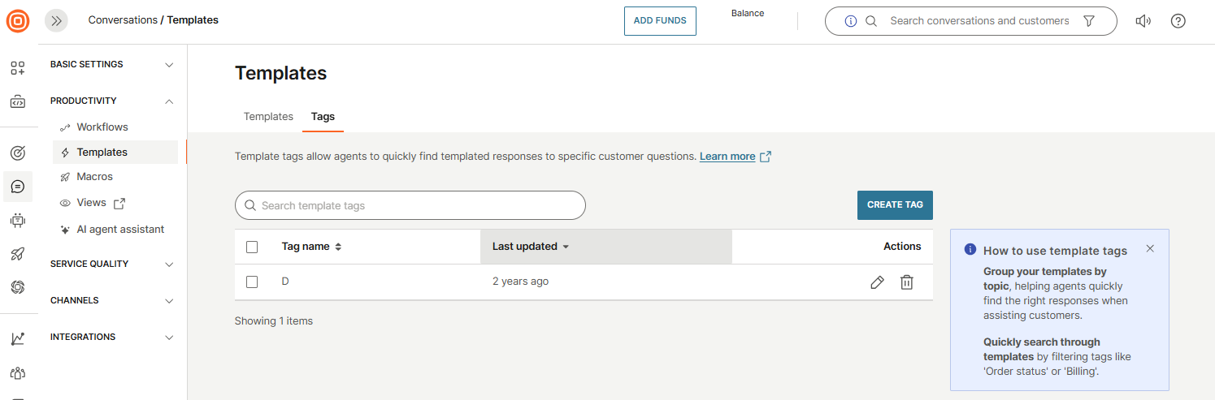Check the checkbox for tag D row
Viewport: 1215px width, 400px height.
(x=252, y=282)
